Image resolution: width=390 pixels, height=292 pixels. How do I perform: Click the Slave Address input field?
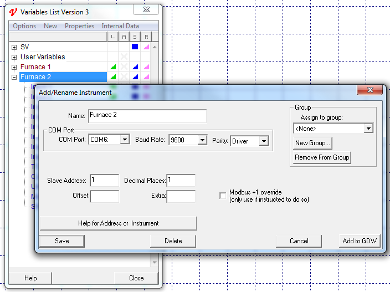point(104,180)
